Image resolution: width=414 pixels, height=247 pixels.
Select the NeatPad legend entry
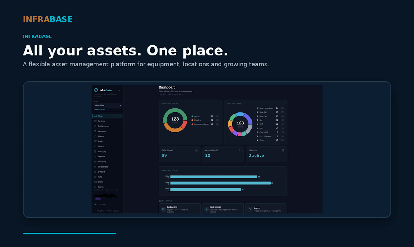[270, 116]
